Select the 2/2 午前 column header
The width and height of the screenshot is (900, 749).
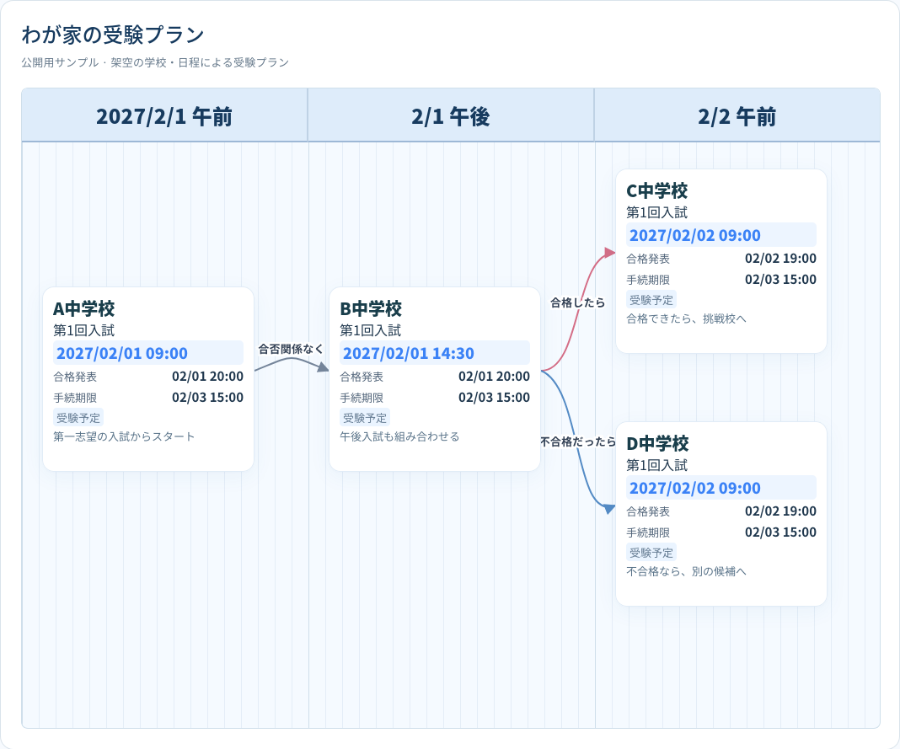click(737, 116)
